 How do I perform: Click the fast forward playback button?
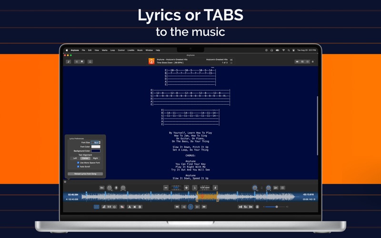204,207
